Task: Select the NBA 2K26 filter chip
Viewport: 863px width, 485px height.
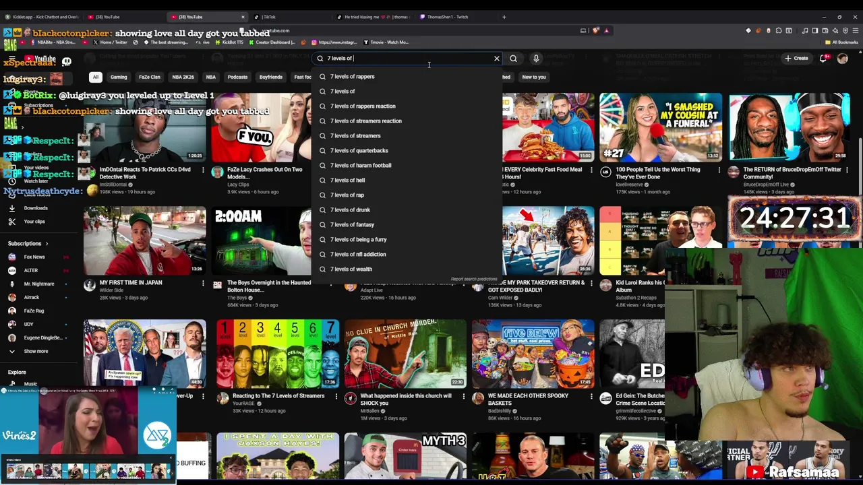Action: tap(183, 77)
